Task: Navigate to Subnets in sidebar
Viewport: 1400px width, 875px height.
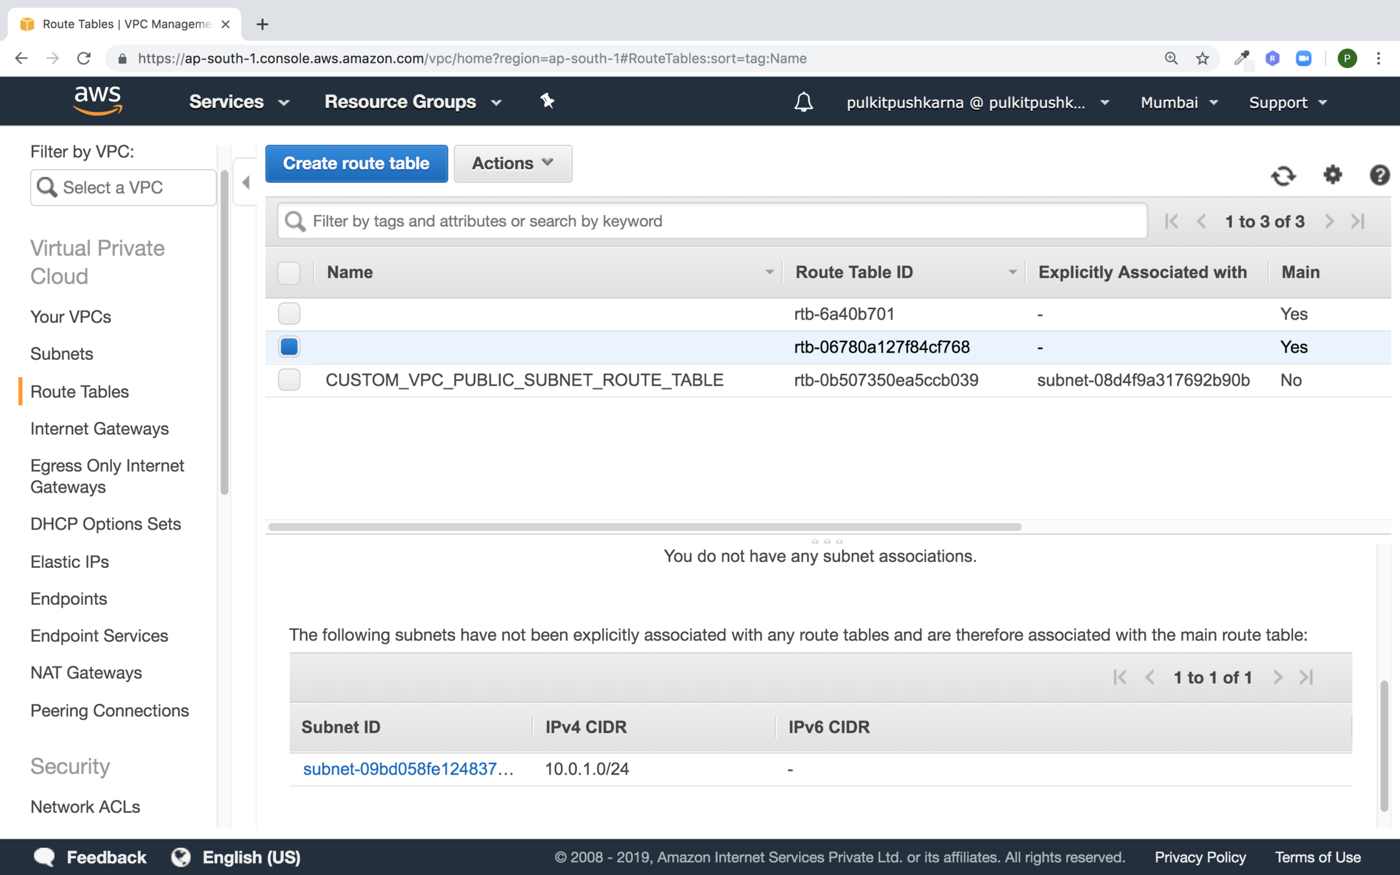Action: [62, 354]
